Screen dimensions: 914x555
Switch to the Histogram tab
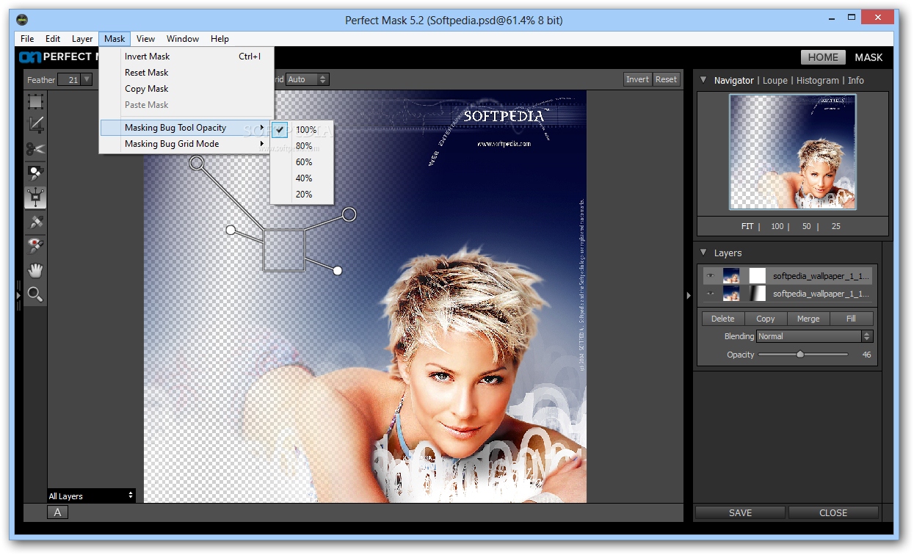pyautogui.click(x=818, y=81)
